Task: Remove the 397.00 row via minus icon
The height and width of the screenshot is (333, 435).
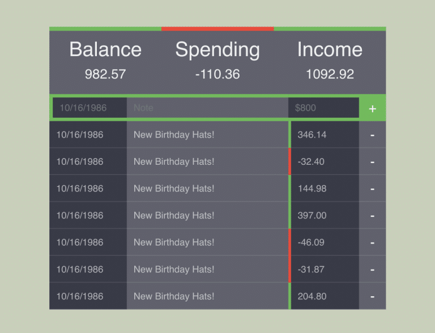Action: [x=372, y=216]
